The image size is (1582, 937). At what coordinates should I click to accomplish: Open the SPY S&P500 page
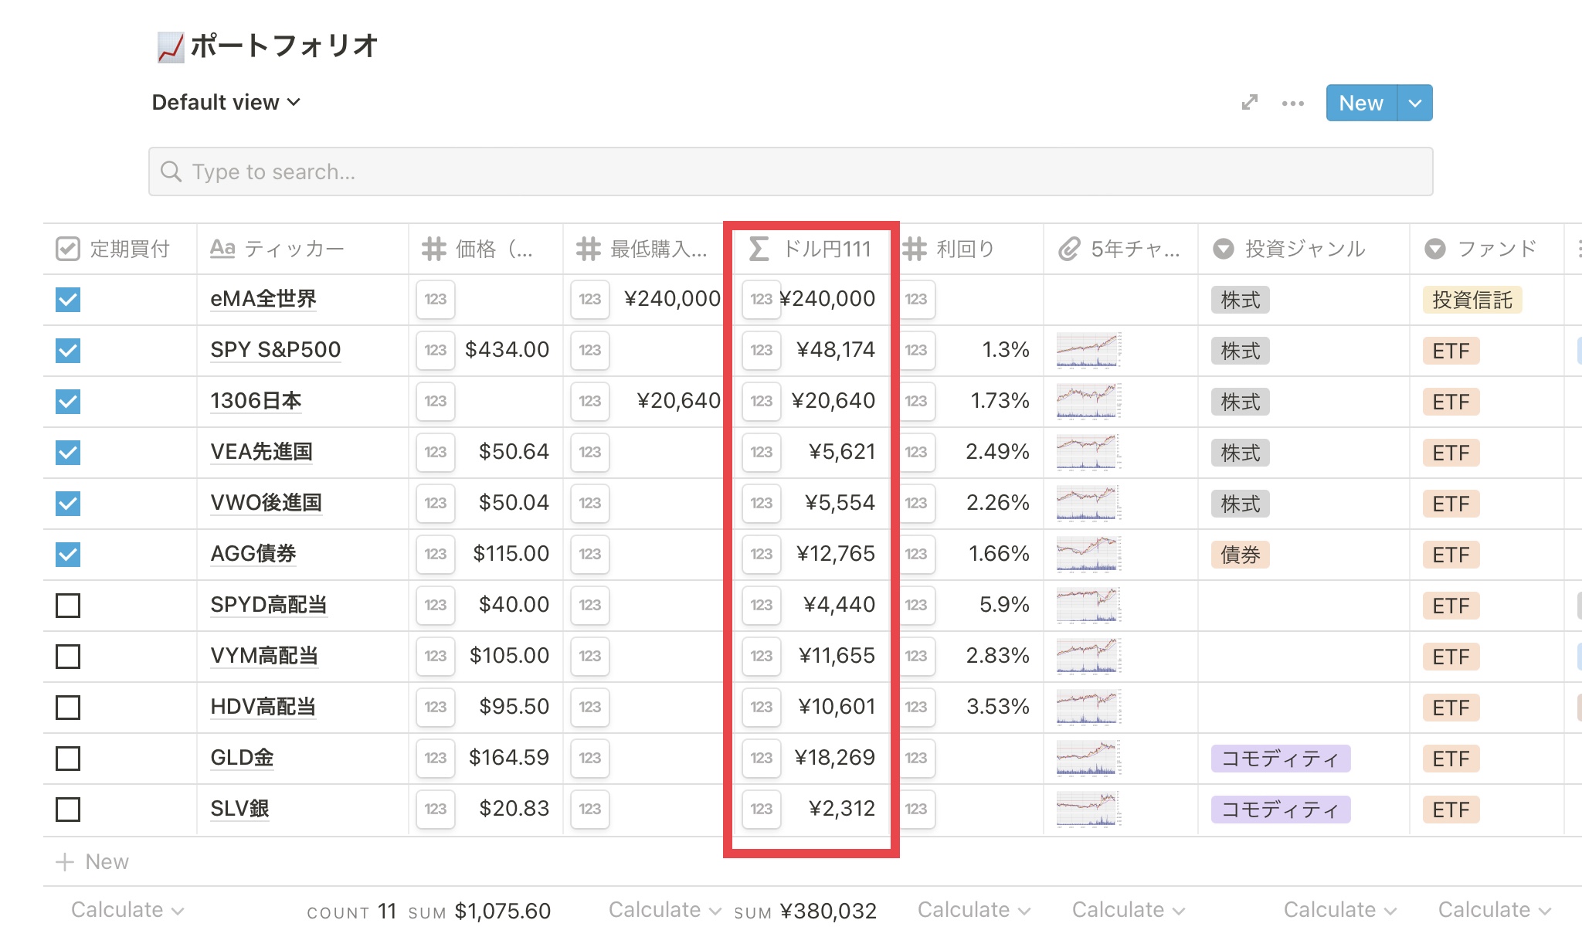pyautogui.click(x=276, y=350)
